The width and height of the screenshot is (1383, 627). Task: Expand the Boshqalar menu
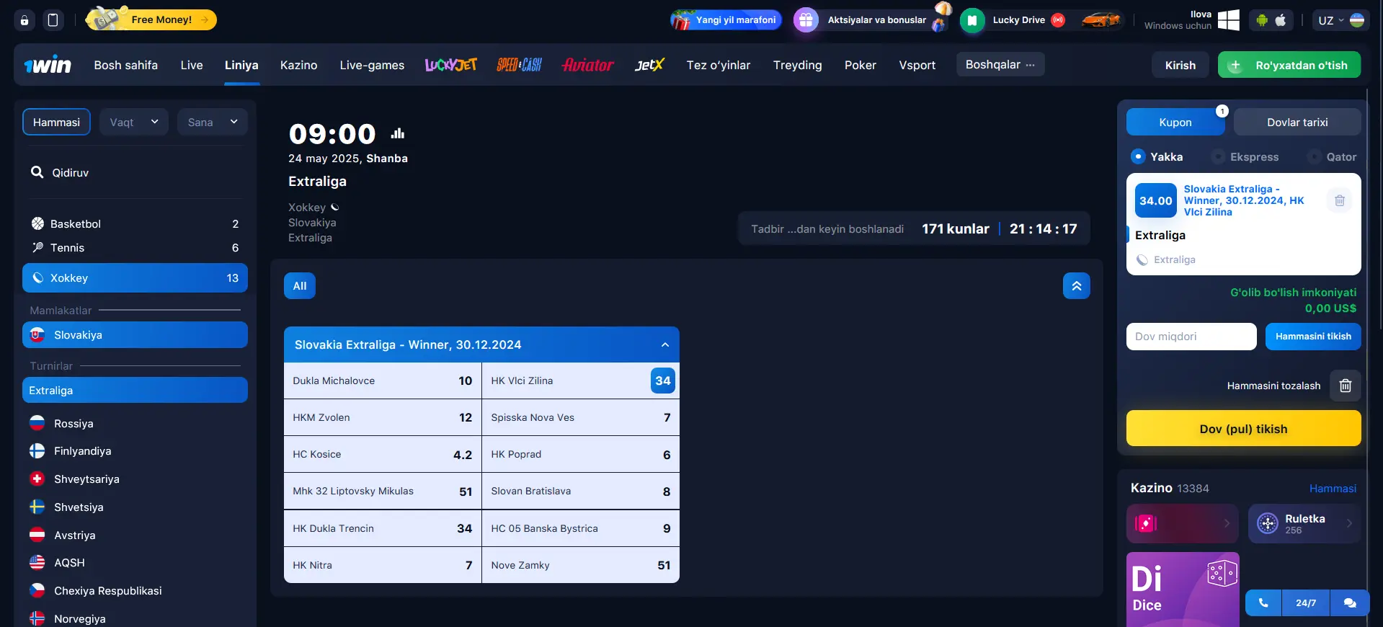1000,64
